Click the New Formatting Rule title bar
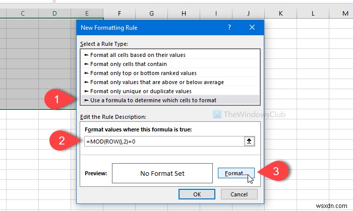Image resolution: width=353 pixels, height=211 pixels. coord(150,27)
